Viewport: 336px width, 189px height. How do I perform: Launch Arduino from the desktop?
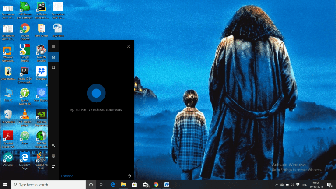(8, 159)
